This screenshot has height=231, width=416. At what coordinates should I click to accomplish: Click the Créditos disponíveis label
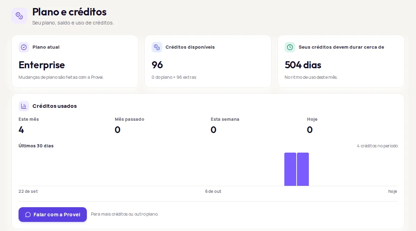(x=190, y=47)
